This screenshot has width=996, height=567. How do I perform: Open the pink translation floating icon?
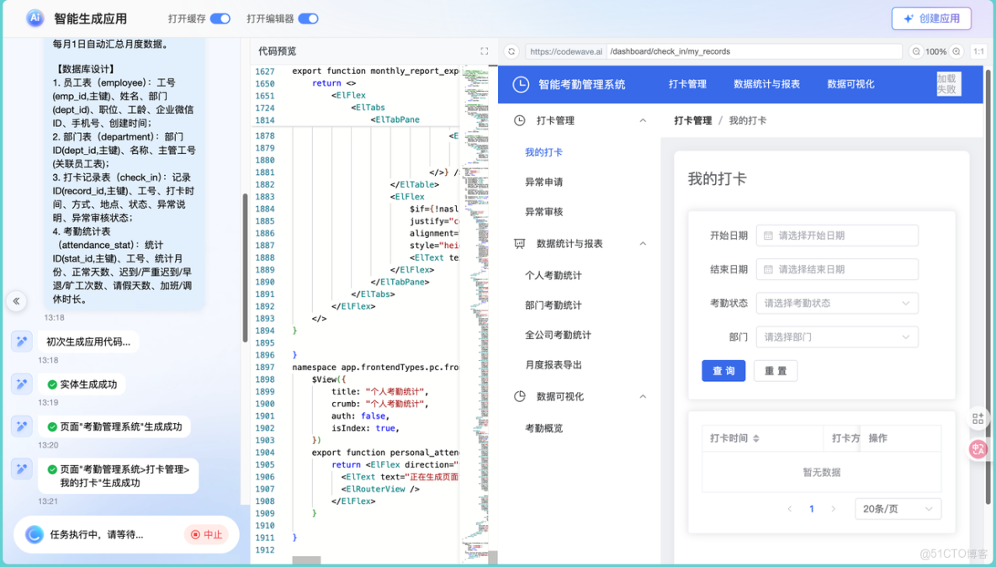pos(977,450)
